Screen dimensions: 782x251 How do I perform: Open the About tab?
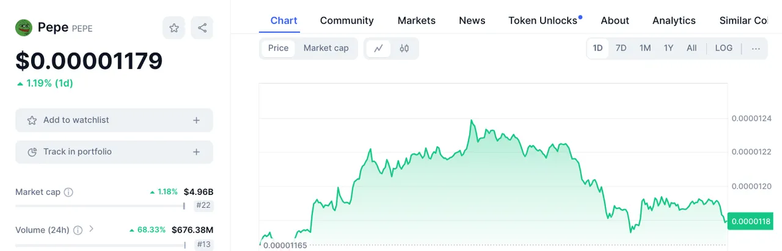pos(615,21)
